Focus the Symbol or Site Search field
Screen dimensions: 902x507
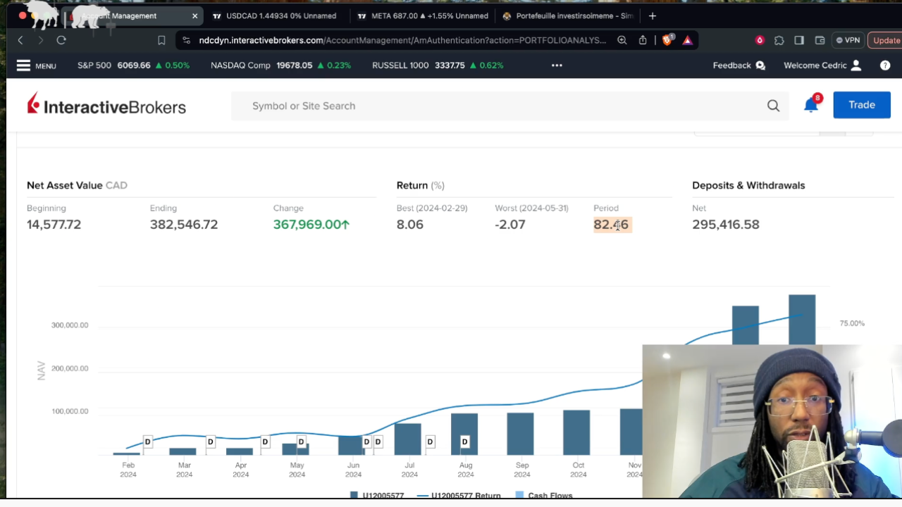[x=509, y=106]
